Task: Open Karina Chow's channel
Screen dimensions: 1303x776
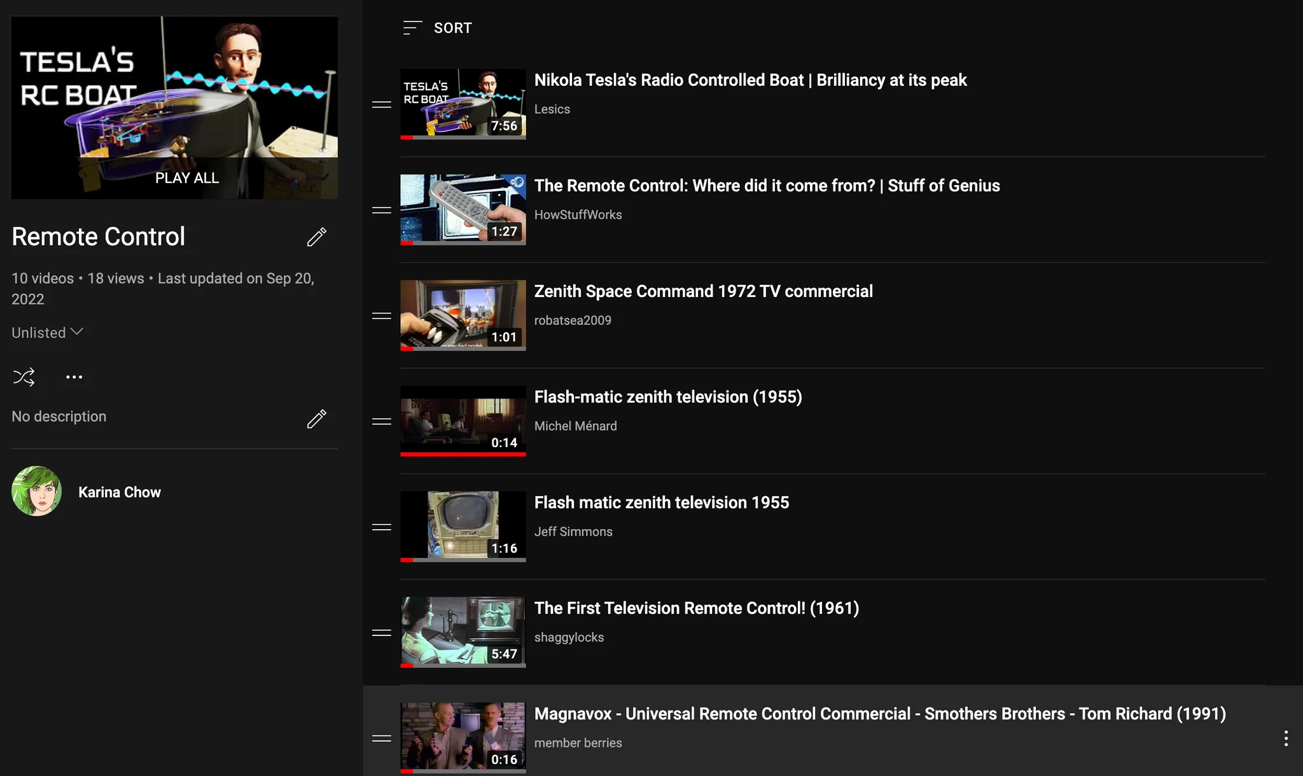Action: [120, 492]
